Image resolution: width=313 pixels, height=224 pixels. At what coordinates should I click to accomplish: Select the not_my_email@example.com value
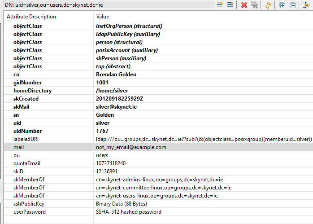[131, 147]
